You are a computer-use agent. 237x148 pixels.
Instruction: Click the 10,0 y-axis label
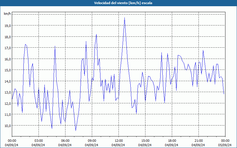pos(8,126)
